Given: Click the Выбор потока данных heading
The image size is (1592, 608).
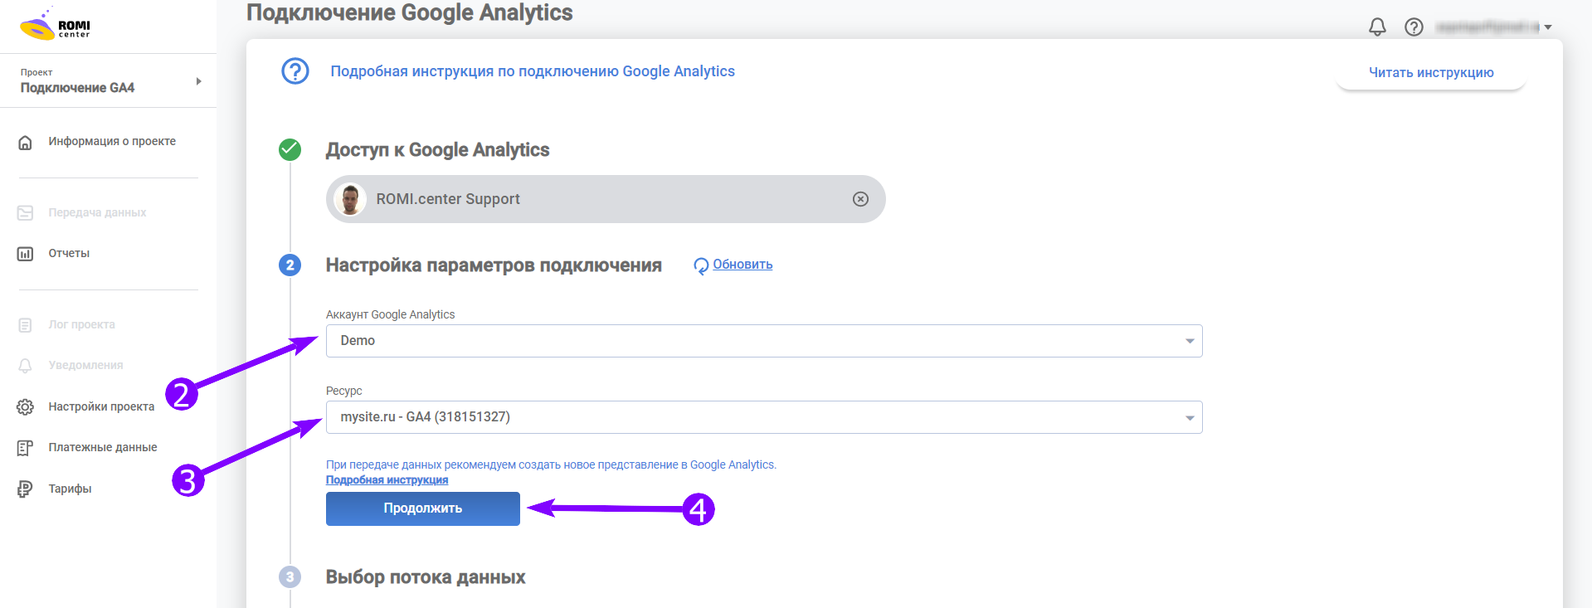Looking at the screenshot, I should click(x=426, y=577).
